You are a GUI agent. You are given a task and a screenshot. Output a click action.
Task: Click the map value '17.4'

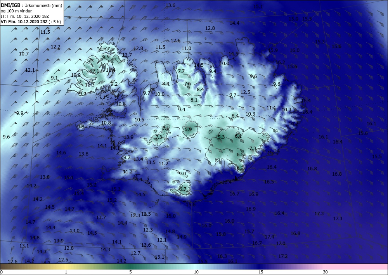(270, 237)
